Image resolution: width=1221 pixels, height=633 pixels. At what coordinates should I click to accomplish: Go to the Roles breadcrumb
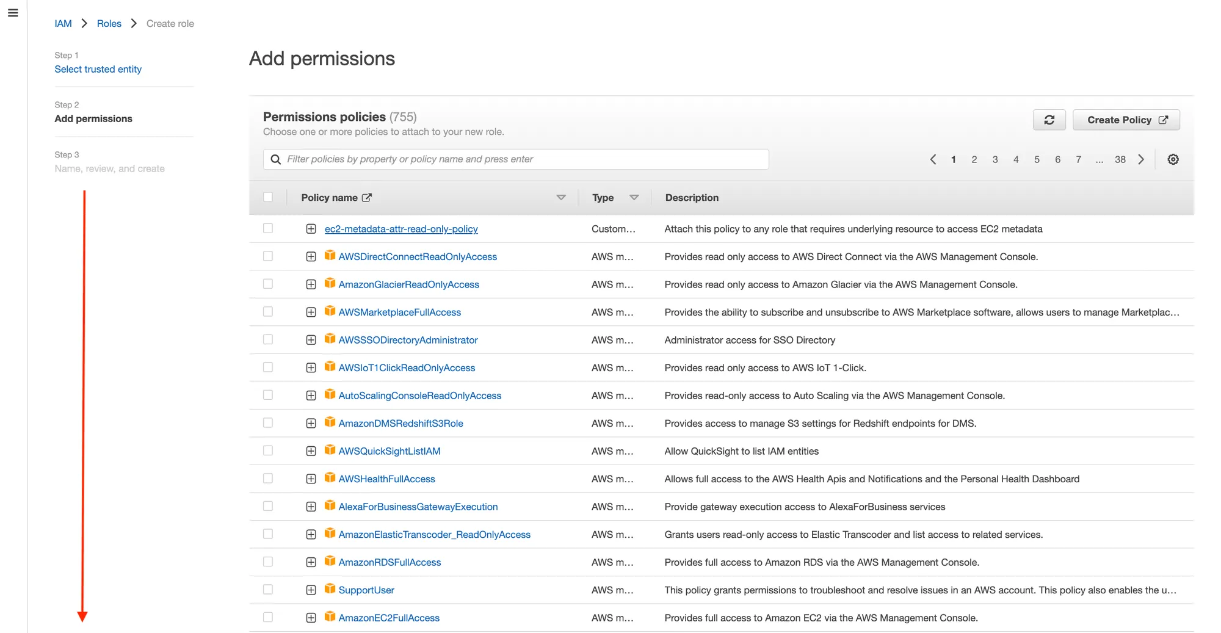109,23
